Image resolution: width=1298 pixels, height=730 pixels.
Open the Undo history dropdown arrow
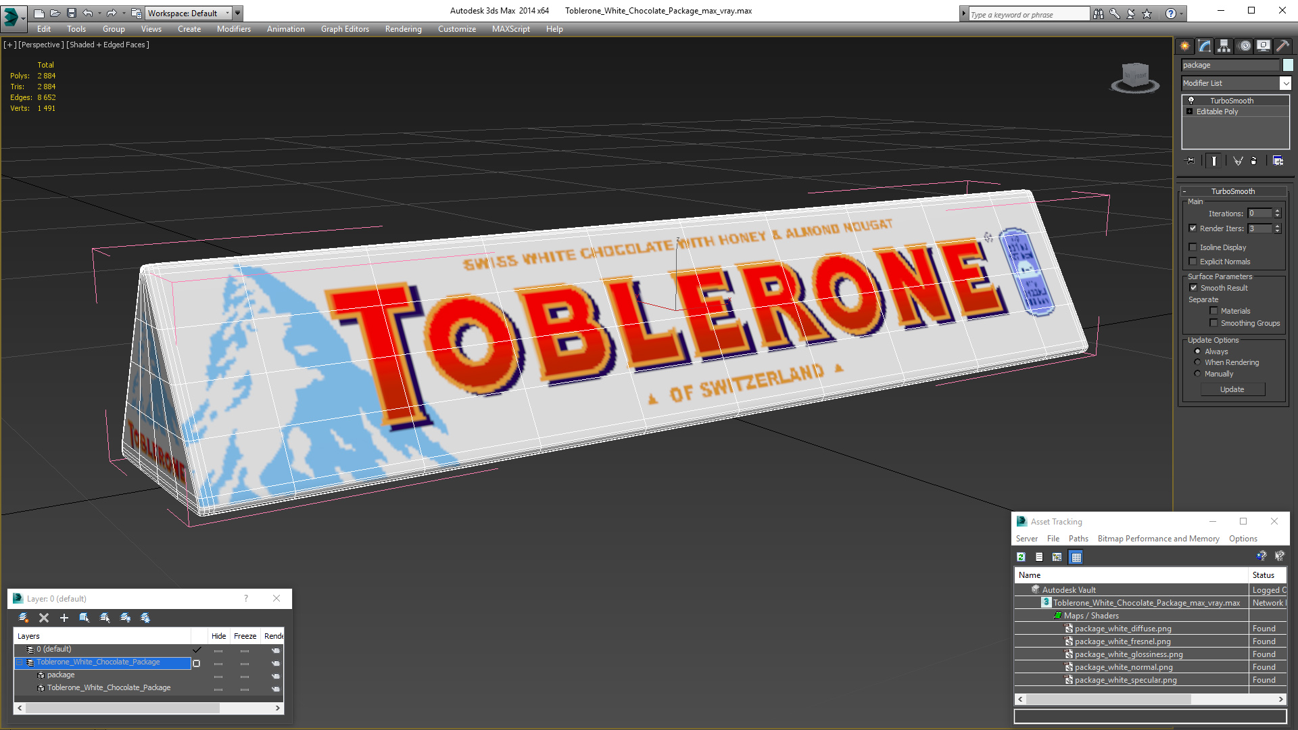(x=99, y=13)
